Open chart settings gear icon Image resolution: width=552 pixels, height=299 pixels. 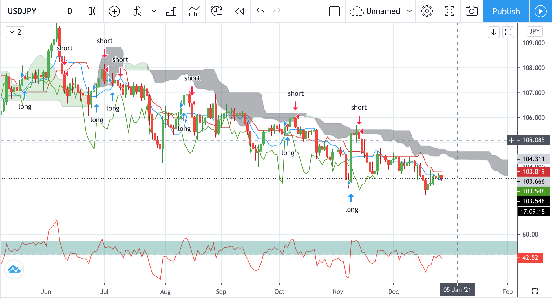427,11
